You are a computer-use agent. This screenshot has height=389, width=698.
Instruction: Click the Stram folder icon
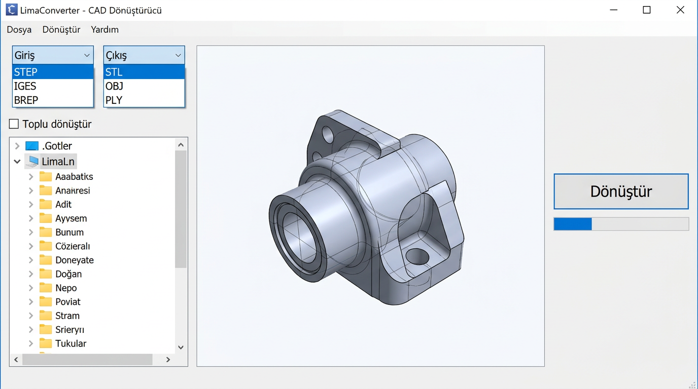[x=46, y=316]
